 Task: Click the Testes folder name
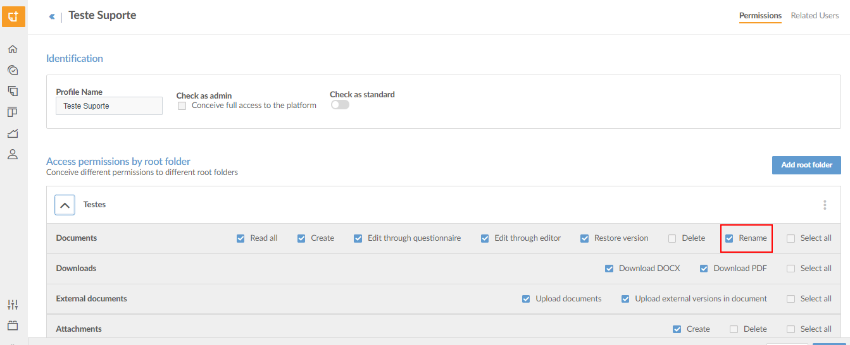(94, 205)
